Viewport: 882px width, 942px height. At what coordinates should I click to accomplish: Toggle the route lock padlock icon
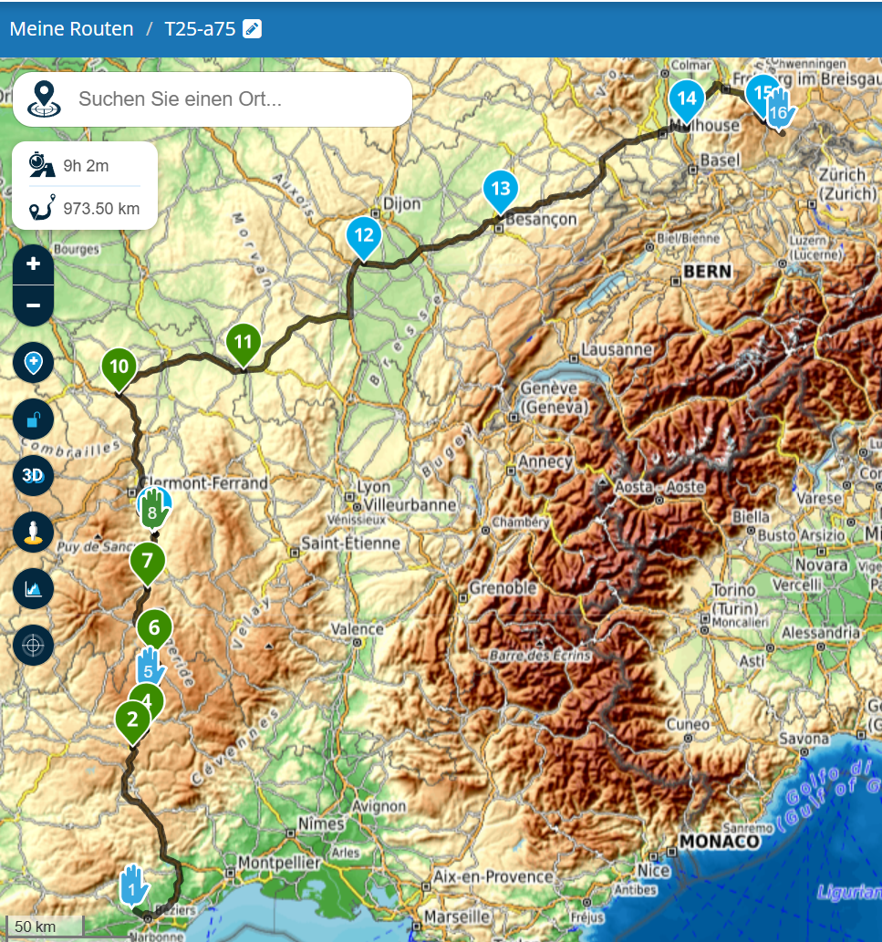point(34,419)
